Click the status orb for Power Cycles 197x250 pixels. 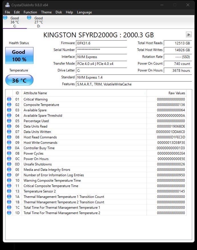tap(9, 153)
